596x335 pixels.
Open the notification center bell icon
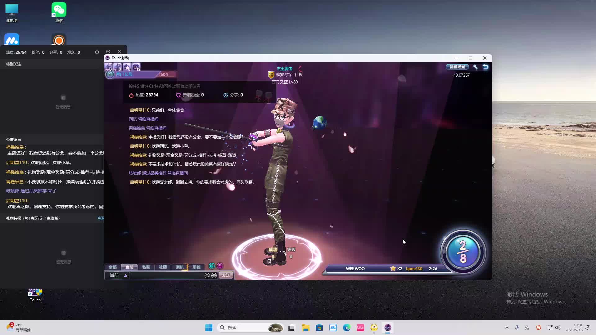587,328
